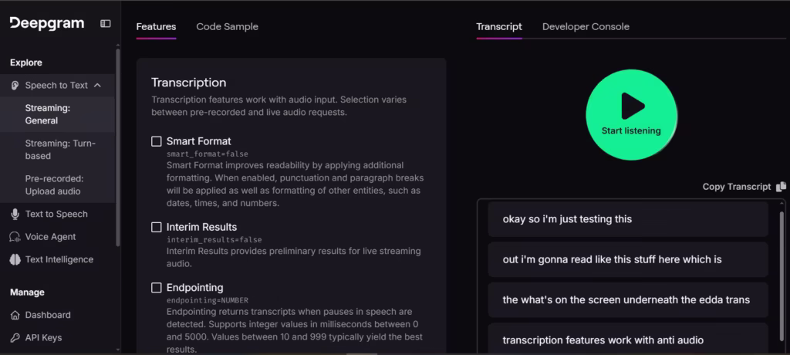Click the API Keys key icon

15,337
